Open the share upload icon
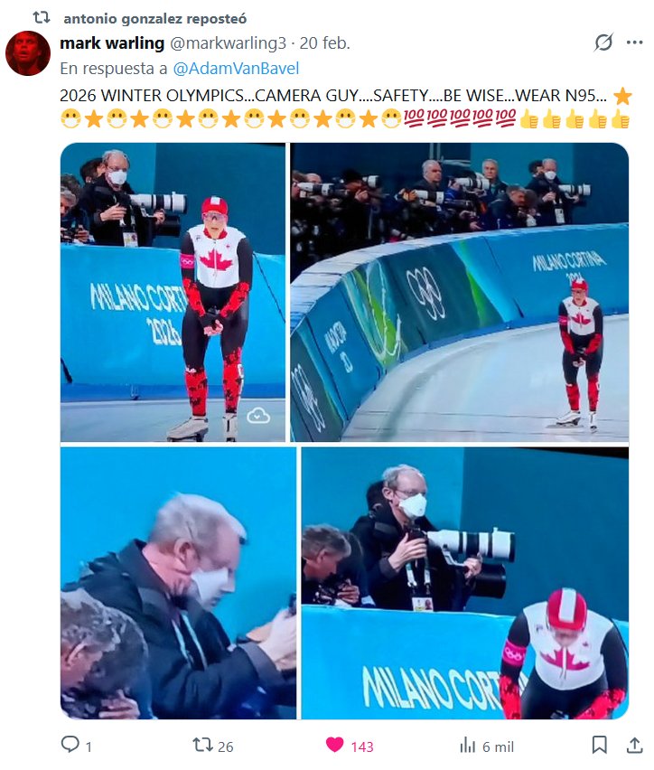Image resolution: width=654 pixels, height=770 pixels. pos(635,745)
